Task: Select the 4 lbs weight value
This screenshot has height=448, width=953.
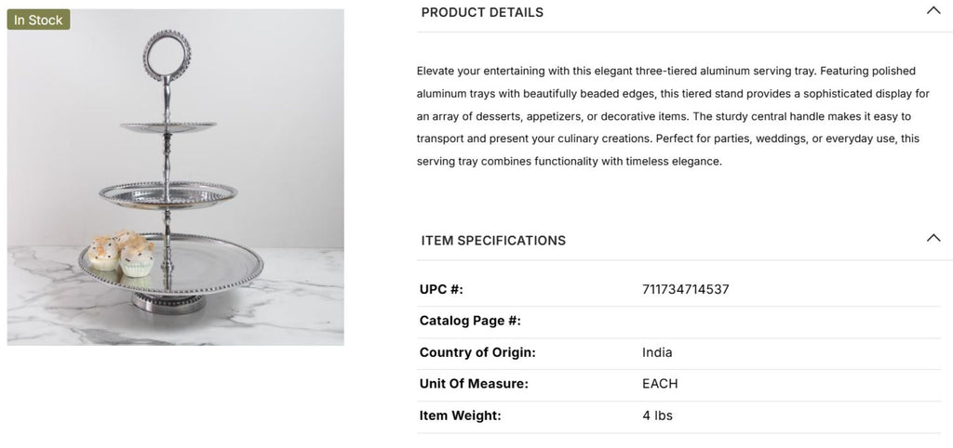Action: point(657,415)
